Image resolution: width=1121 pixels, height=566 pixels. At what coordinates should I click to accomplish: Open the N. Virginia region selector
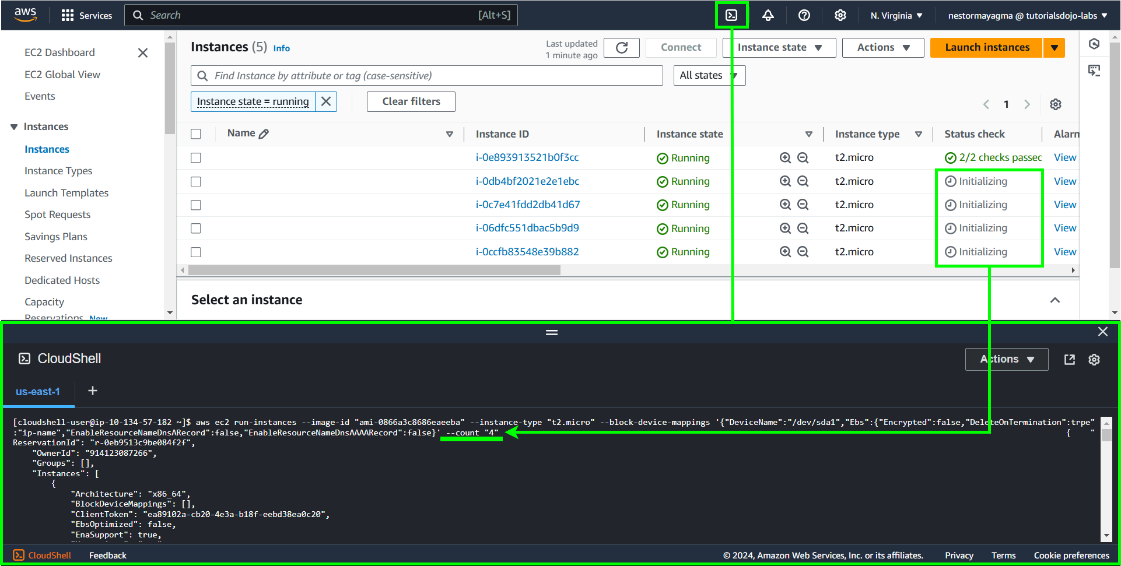896,16
